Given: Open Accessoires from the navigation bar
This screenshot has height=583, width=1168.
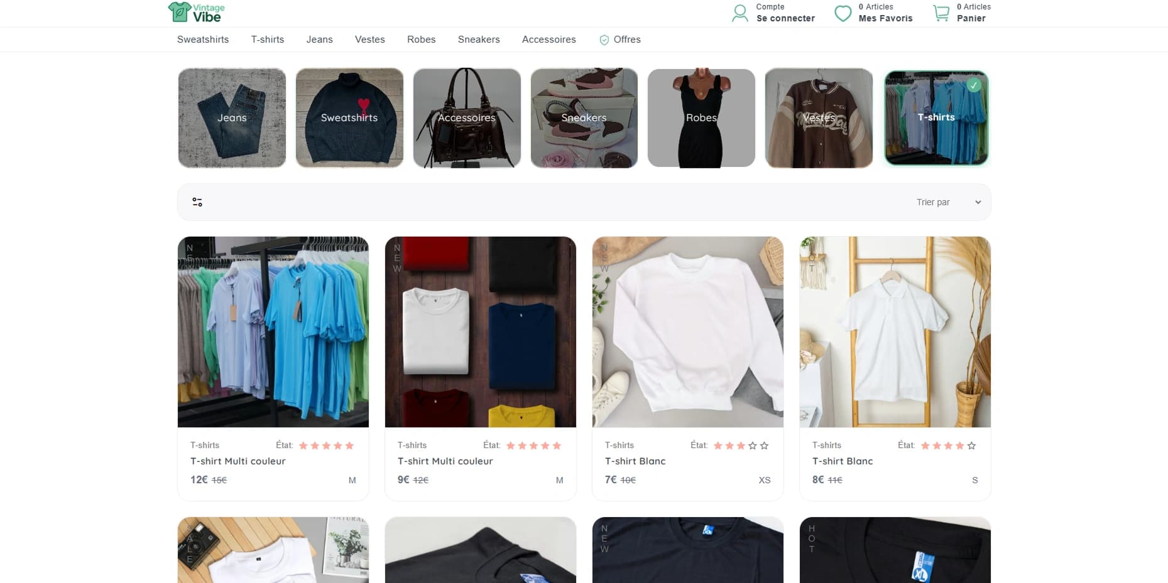Looking at the screenshot, I should [549, 39].
